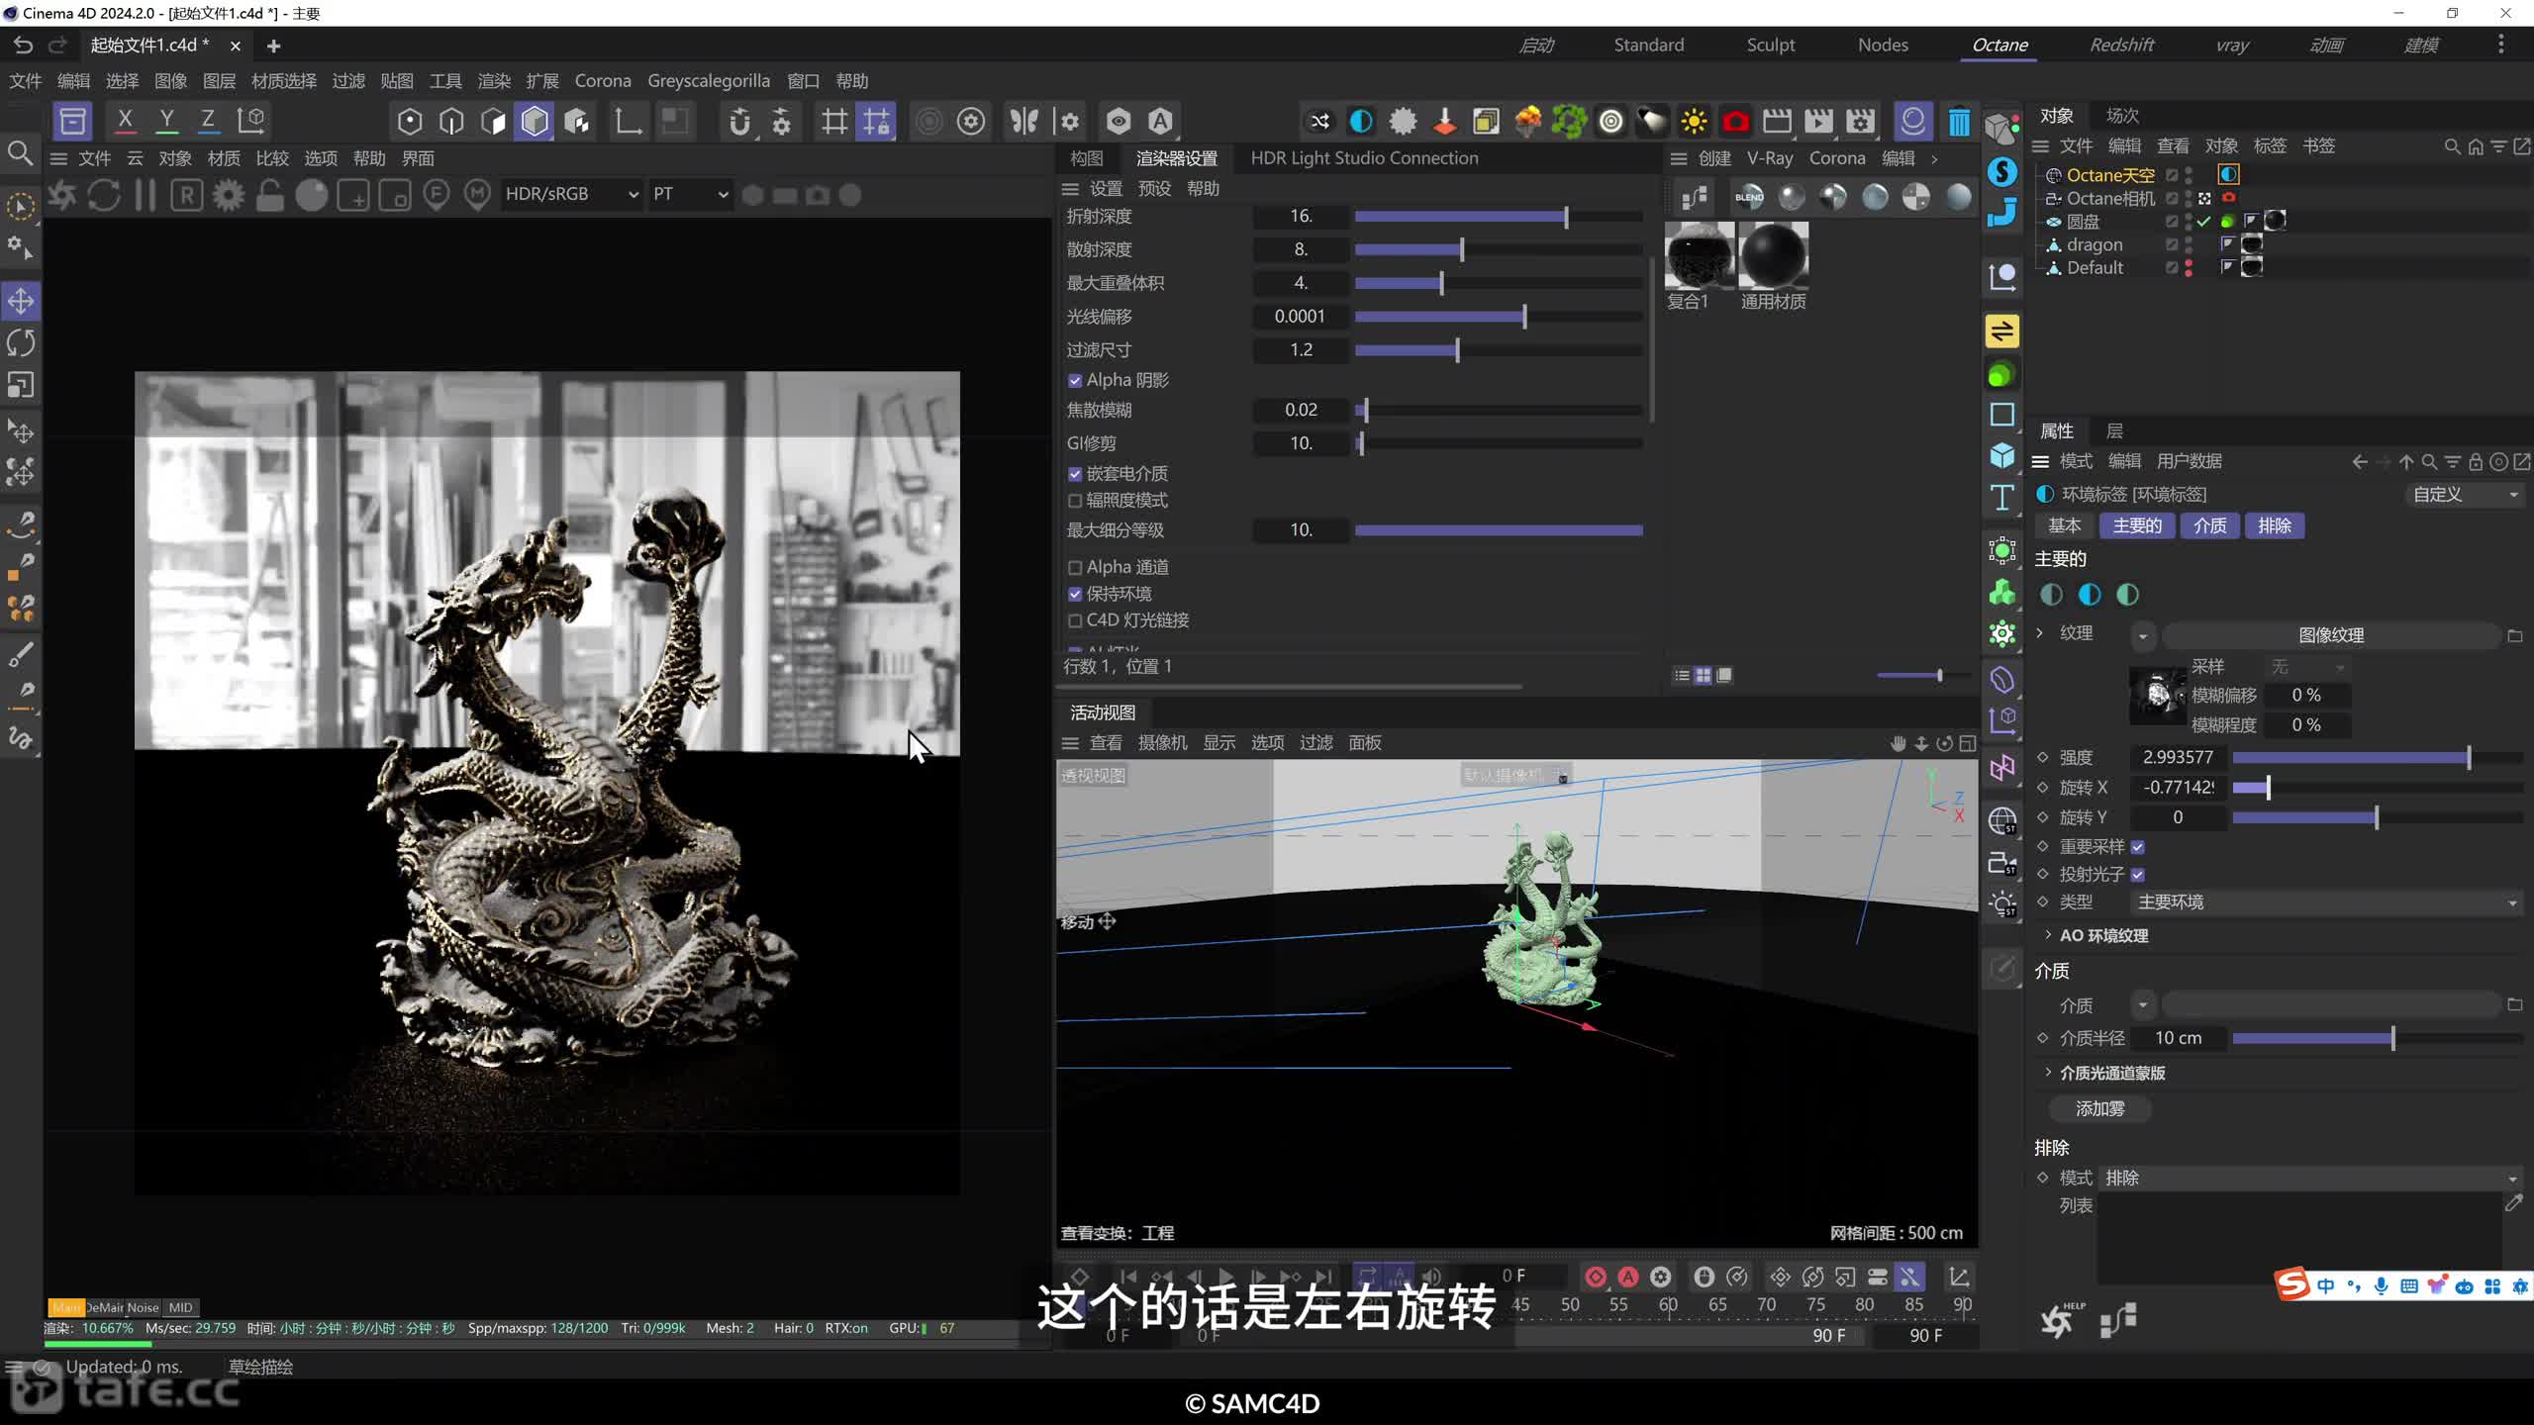Open Octane settings gear in Live Viewer

[229, 195]
